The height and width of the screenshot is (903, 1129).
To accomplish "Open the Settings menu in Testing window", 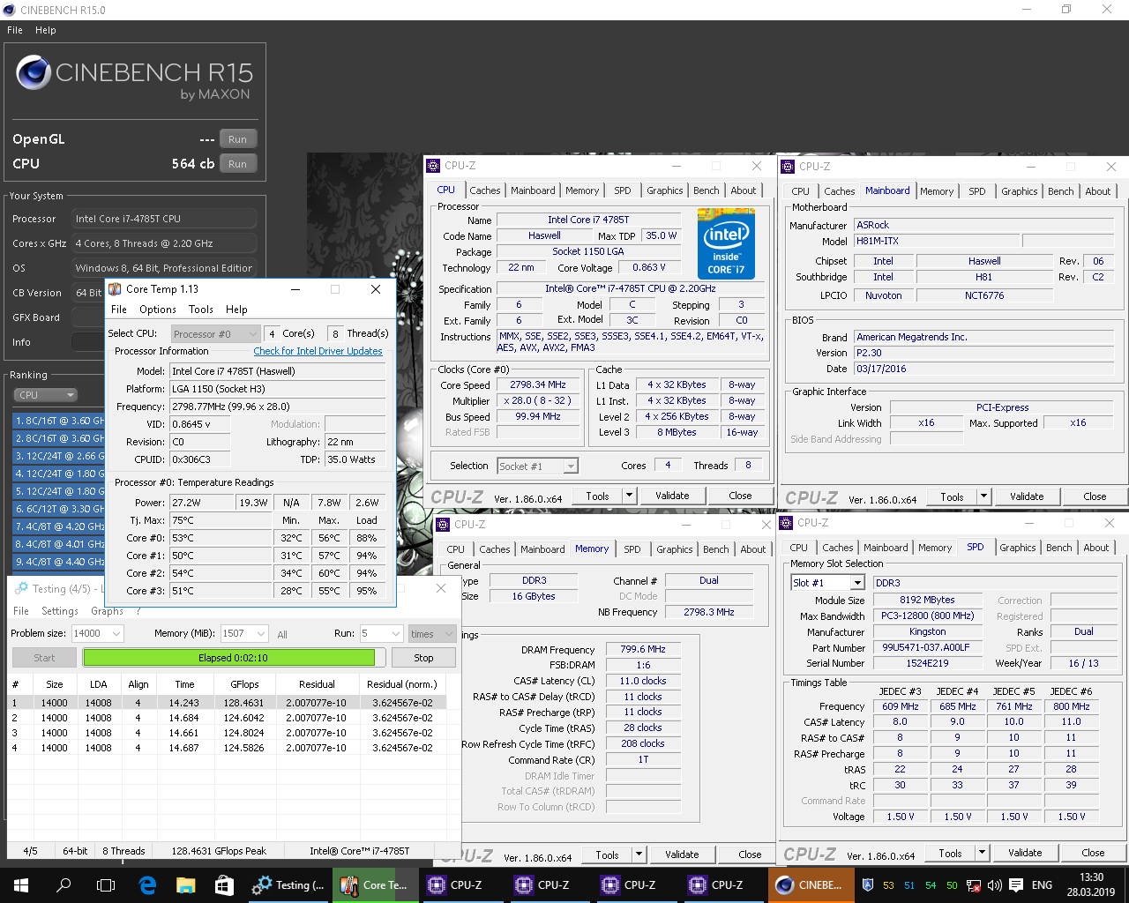I will coord(60,611).
